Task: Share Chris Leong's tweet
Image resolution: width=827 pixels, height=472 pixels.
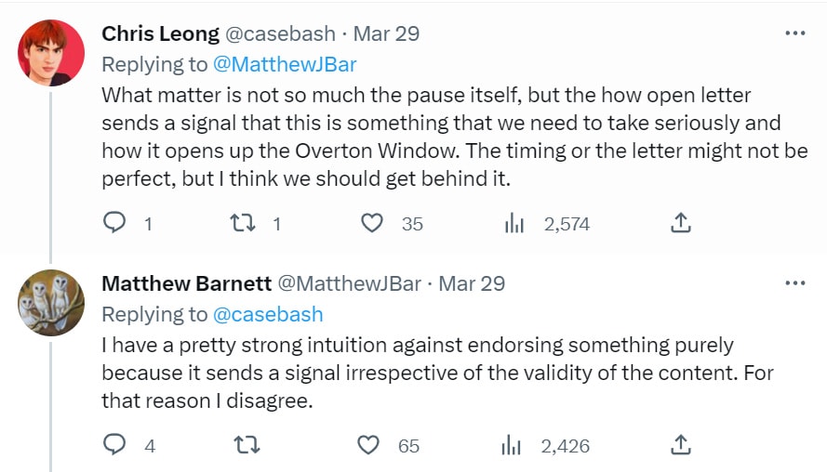Action: [680, 223]
